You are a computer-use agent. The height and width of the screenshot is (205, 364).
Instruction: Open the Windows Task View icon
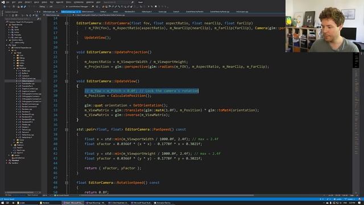tap(7, 203)
